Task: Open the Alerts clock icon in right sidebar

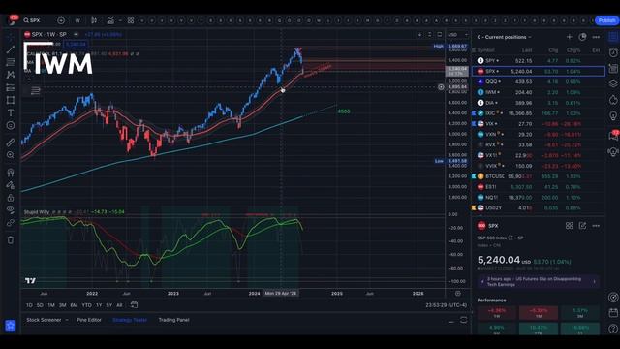Action: pyautogui.click(x=613, y=52)
